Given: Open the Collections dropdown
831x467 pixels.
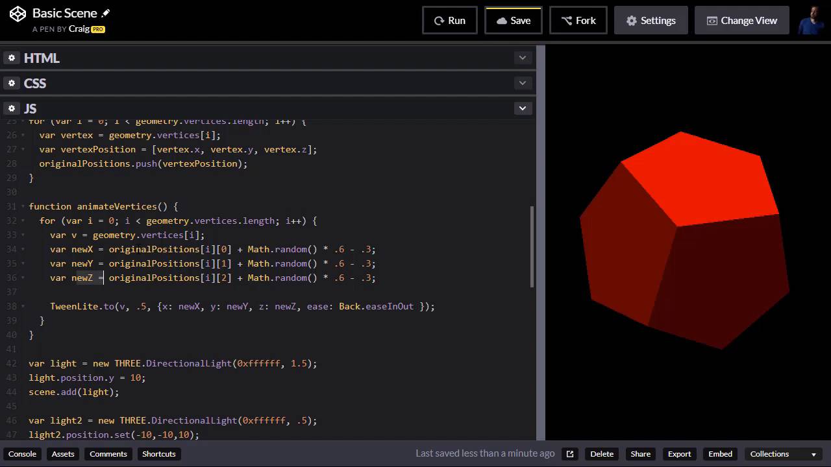Looking at the screenshot, I should [783, 454].
